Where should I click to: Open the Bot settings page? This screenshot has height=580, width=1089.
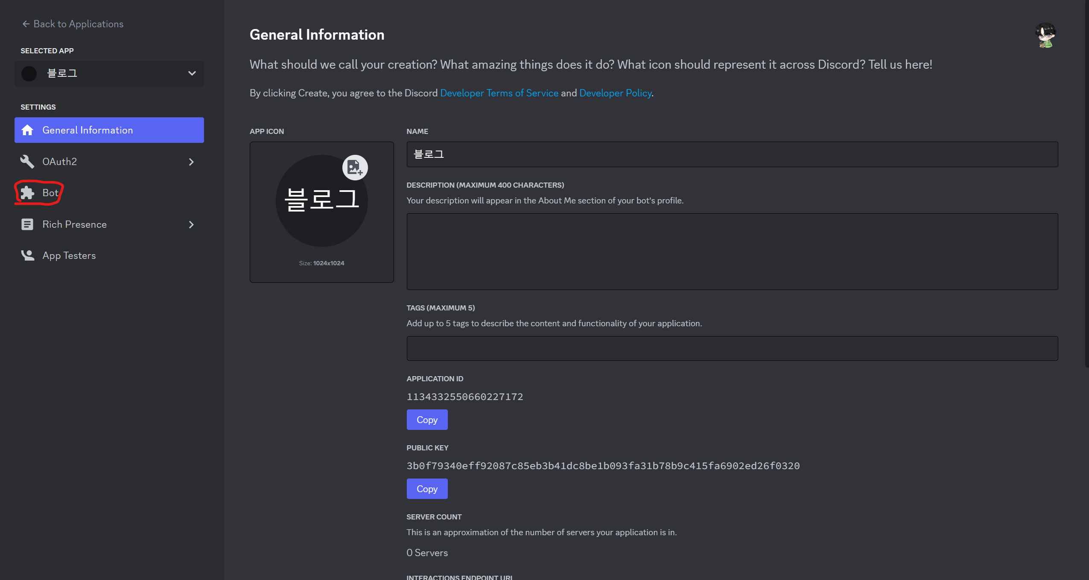(50, 193)
